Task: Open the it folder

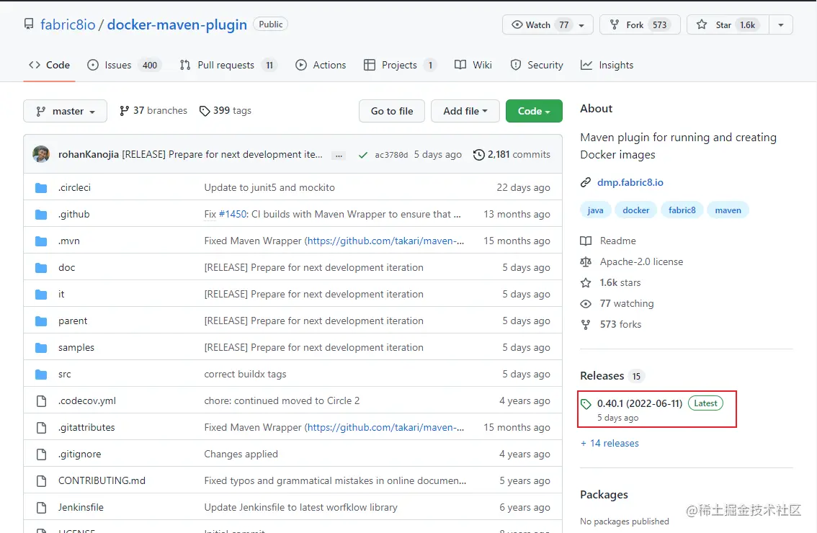Action: [x=61, y=294]
